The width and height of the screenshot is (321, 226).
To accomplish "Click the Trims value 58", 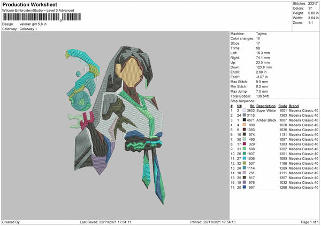I will point(258,48).
